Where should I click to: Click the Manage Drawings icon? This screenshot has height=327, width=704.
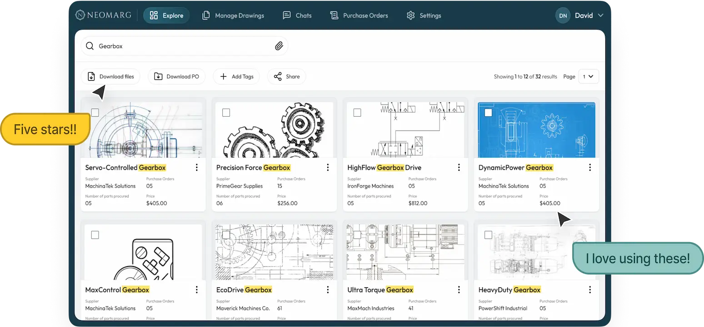coord(205,15)
